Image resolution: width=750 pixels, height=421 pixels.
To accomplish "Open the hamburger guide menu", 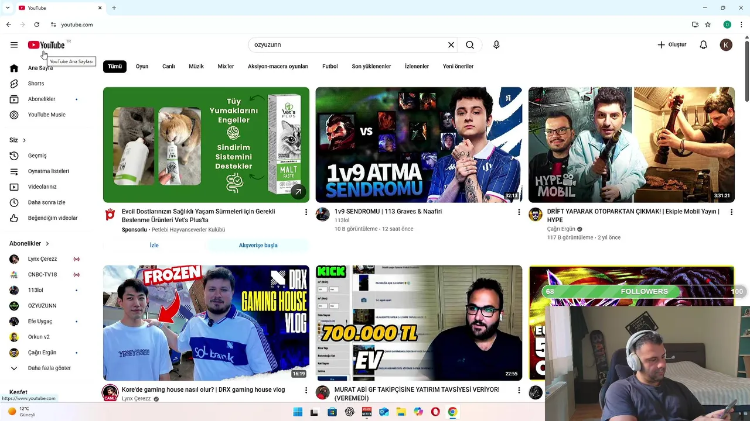I will pyautogui.click(x=14, y=44).
